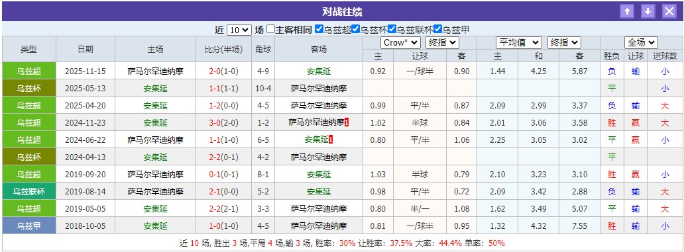The image size is (684, 252).
Task: Open the 终指 dropdown next to Crow*
Action: click(x=442, y=42)
